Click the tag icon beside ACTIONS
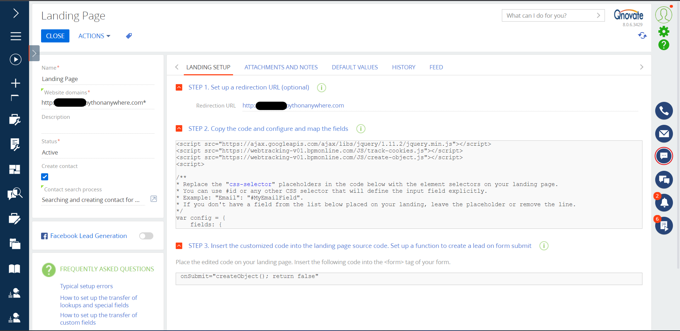 click(x=129, y=36)
